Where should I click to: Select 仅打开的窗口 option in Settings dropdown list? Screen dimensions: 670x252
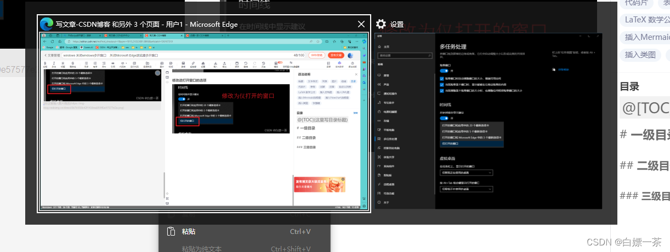472,144
